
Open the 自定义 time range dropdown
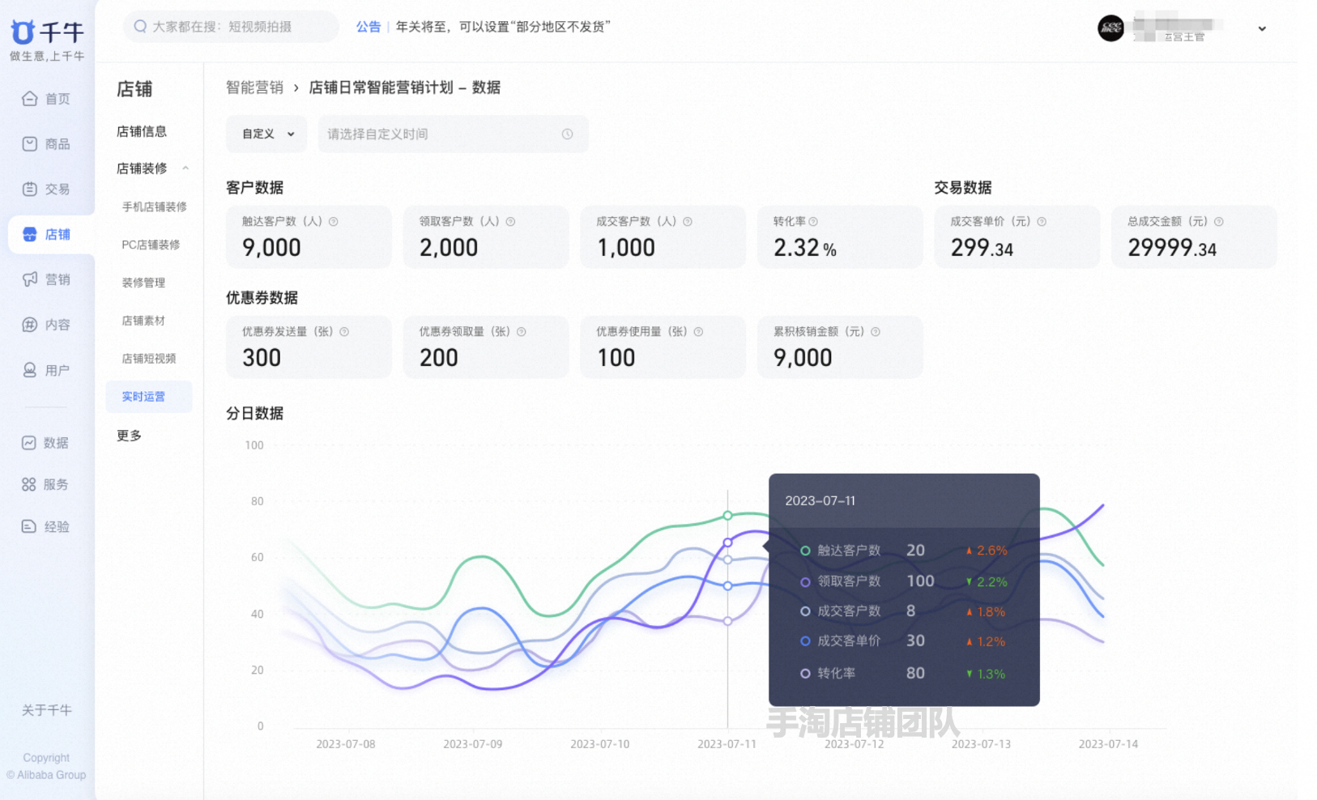coord(266,134)
